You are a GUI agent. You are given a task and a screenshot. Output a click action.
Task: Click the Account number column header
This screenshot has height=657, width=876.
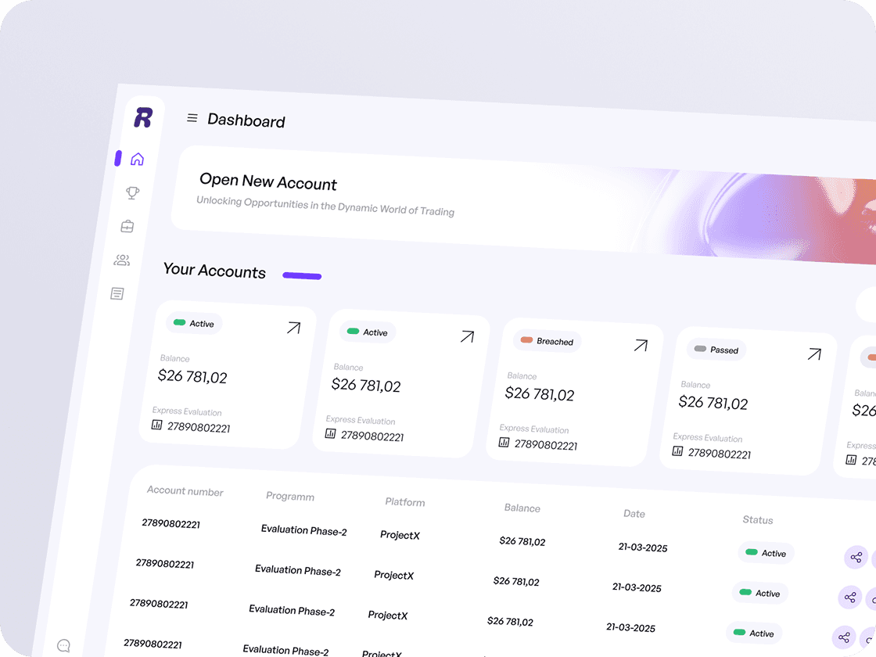click(185, 490)
